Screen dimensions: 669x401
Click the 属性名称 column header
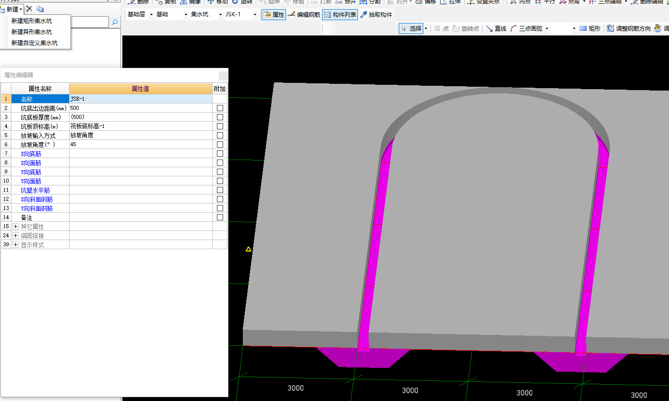pos(40,89)
